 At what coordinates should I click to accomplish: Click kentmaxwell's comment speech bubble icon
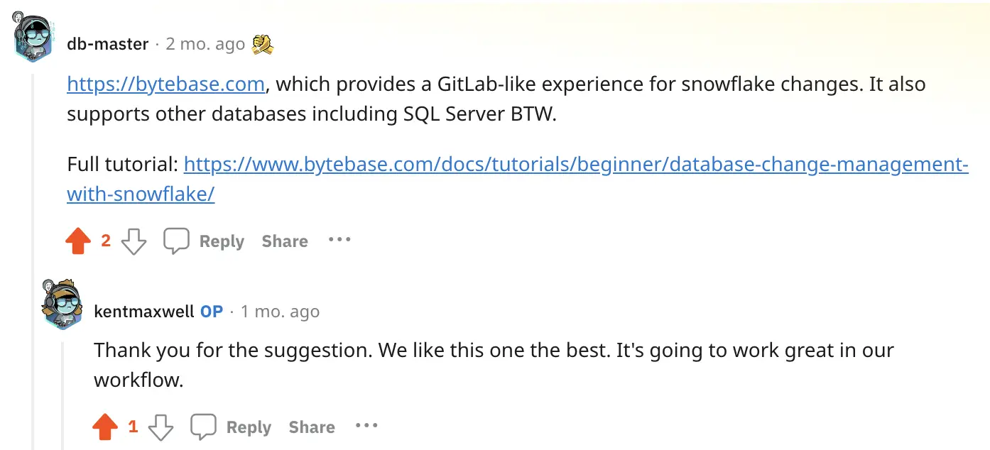203,426
